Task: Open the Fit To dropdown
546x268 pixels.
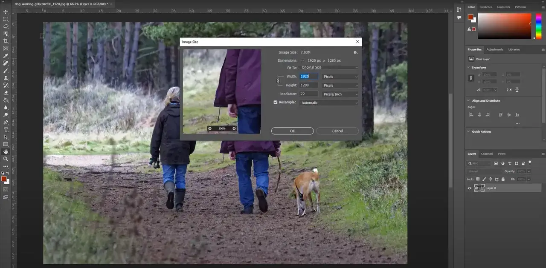Action: point(329,67)
